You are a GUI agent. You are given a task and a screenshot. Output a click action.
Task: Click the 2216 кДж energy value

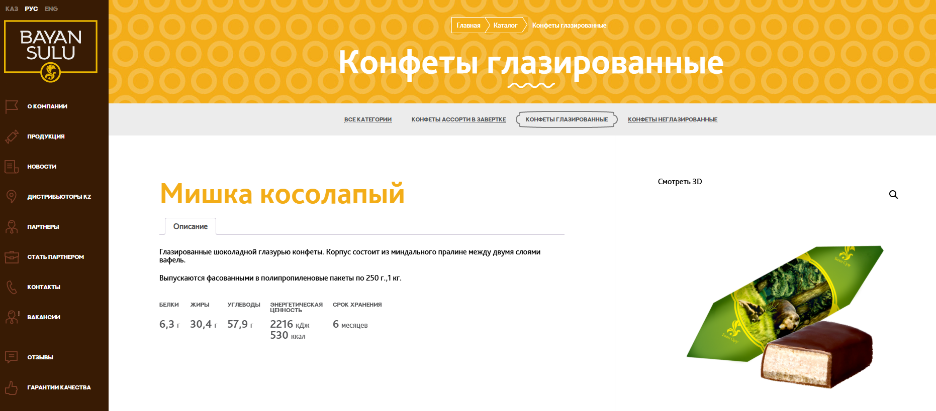pyautogui.click(x=290, y=324)
